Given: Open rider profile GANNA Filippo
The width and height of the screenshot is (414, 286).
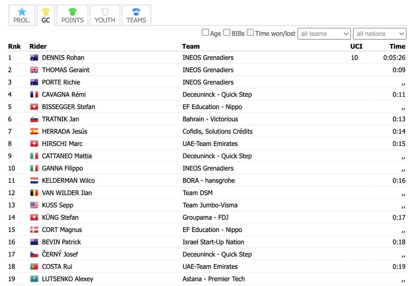Looking at the screenshot, I should [x=62, y=168].
